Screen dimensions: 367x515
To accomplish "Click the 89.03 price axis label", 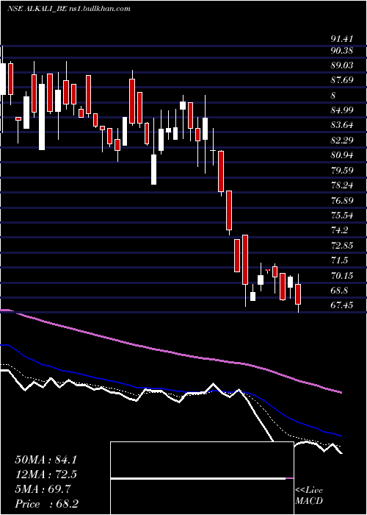I will tap(342, 65).
